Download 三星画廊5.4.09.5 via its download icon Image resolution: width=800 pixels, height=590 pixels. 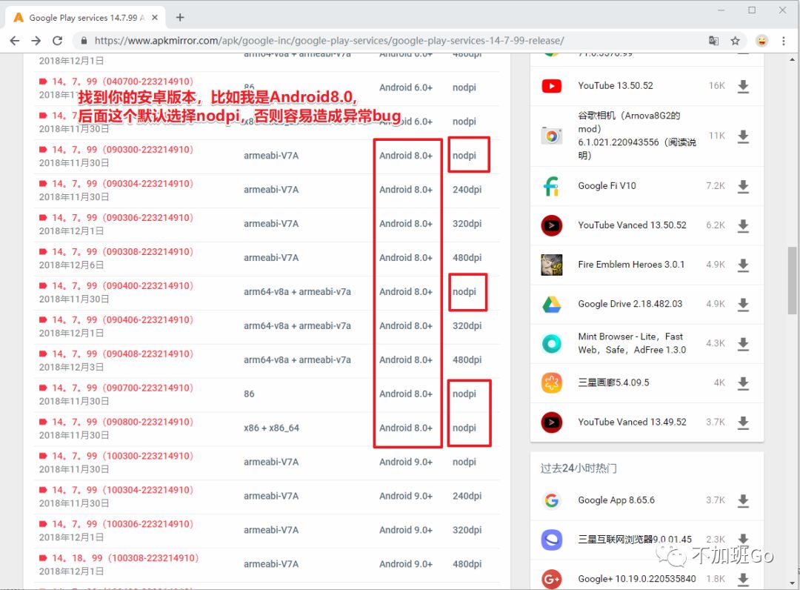[x=744, y=383]
